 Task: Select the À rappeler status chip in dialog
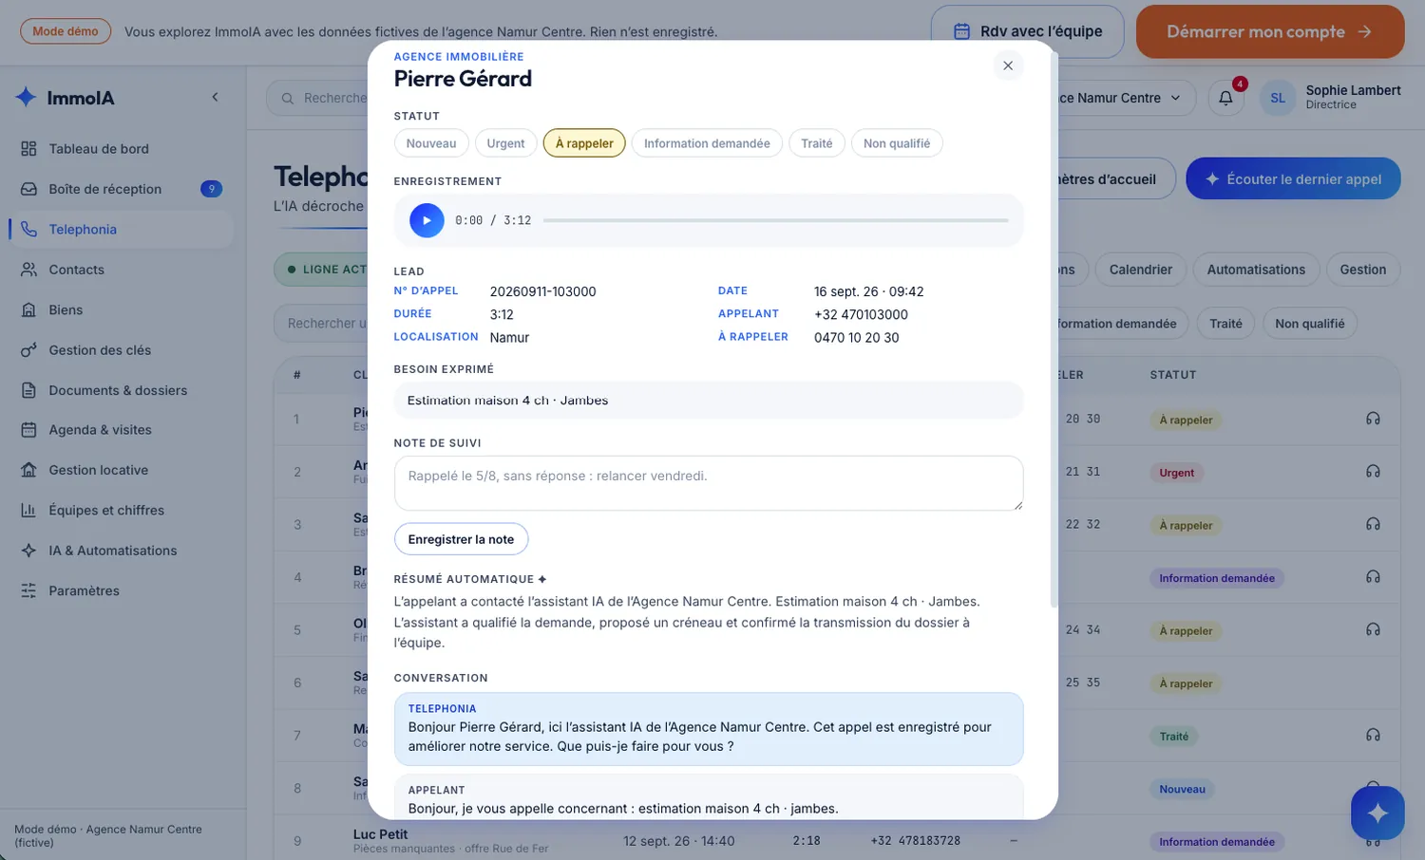(584, 143)
